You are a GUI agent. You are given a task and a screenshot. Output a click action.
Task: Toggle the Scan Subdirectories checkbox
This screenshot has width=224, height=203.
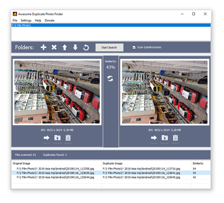point(134,47)
